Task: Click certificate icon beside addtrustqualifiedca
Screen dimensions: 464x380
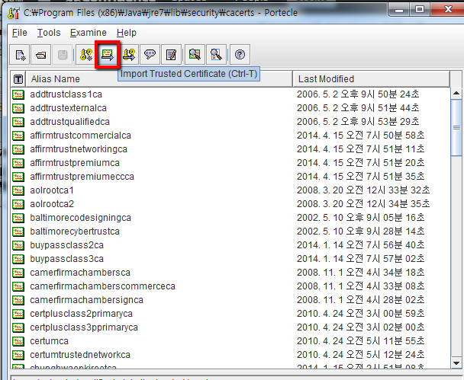Action: pyautogui.click(x=18, y=122)
